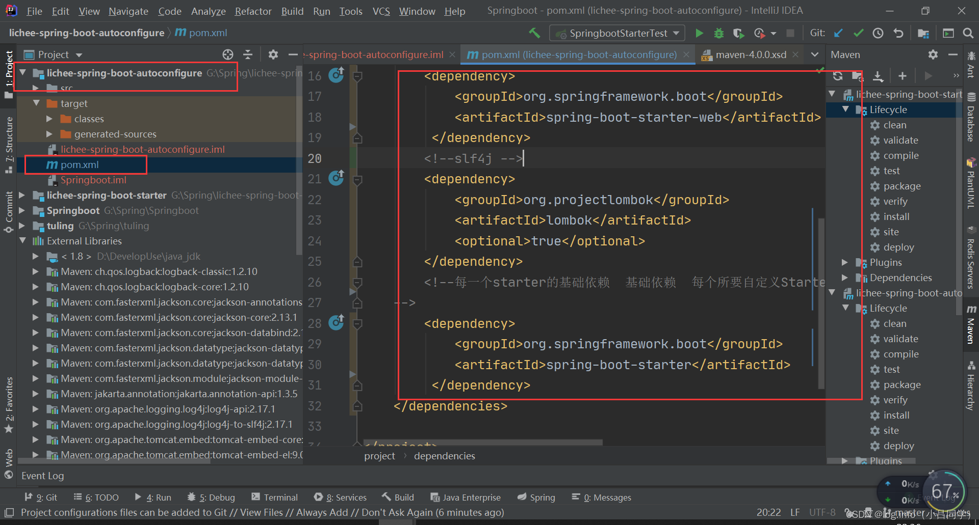979x525 pixels.
Task: Switch to maven-4.0.0.xsd editor tab
Action: pos(750,54)
